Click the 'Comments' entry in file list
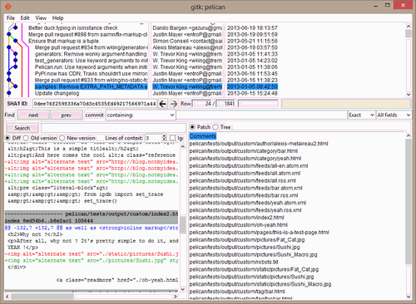This screenshot has width=416, height=304. 203,136
